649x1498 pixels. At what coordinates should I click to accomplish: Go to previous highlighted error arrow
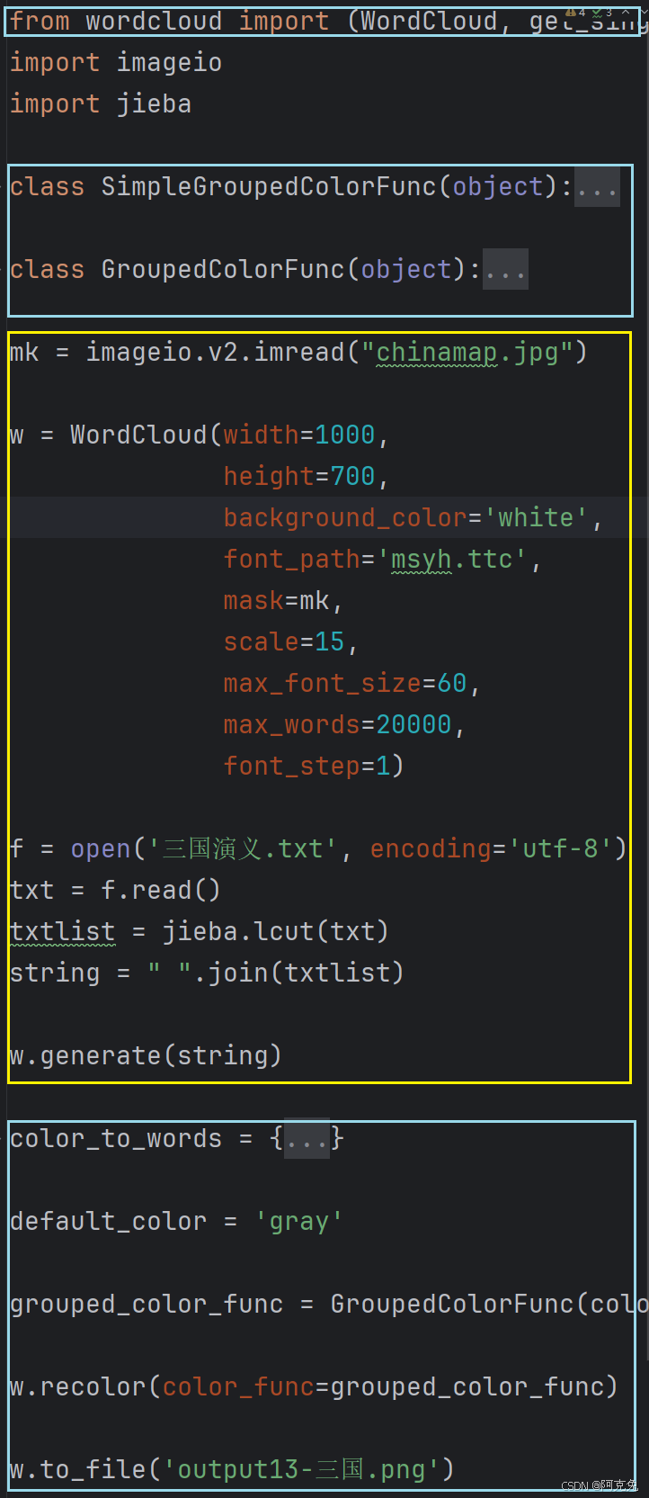tap(626, 12)
